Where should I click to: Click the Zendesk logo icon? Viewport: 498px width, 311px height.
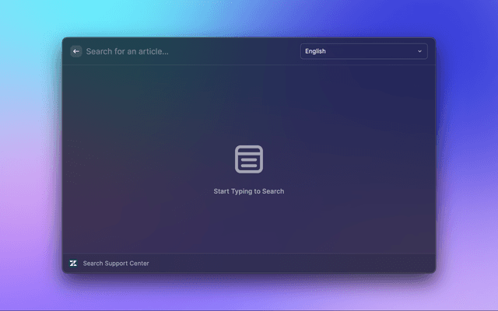pos(73,264)
